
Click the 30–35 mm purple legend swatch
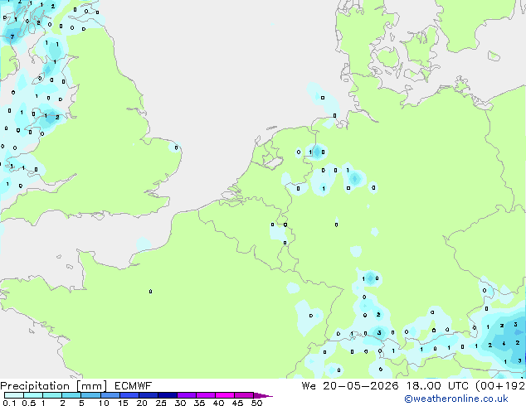[187, 395]
